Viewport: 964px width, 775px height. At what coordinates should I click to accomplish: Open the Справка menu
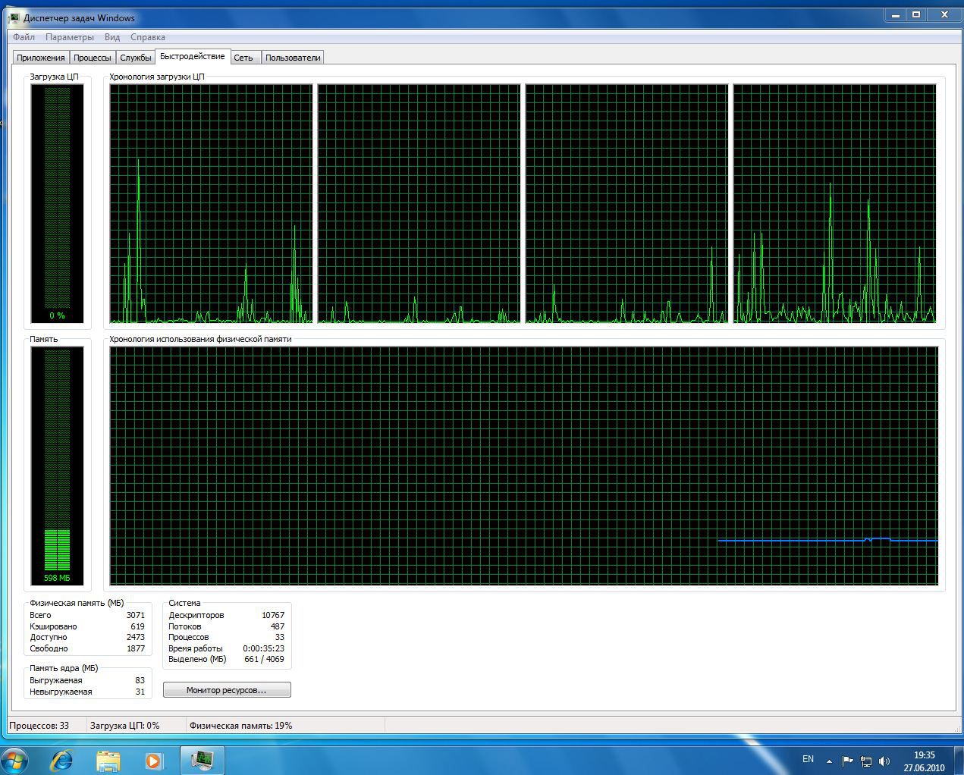[x=147, y=37]
